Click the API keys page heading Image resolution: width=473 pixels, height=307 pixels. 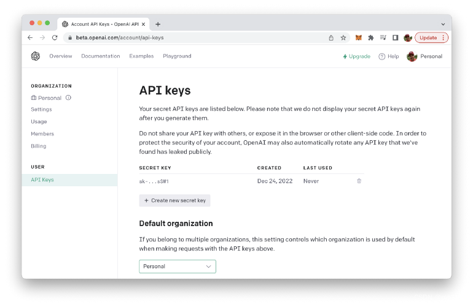pyautogui.click(x=165, y=91)
